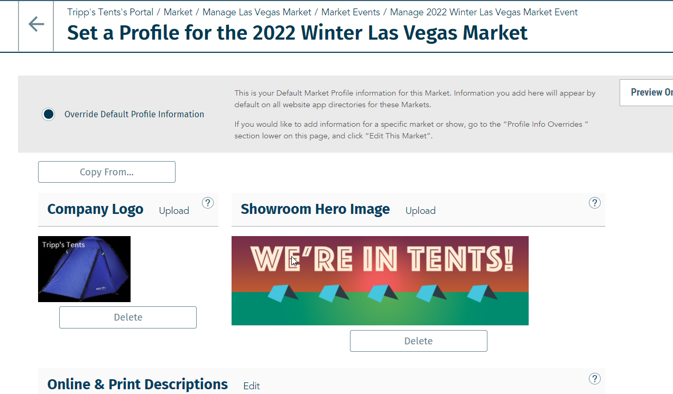This screenshot has width=673, height=394.
Task: Go to Market breadcrumb link
Action: (178, 12)
